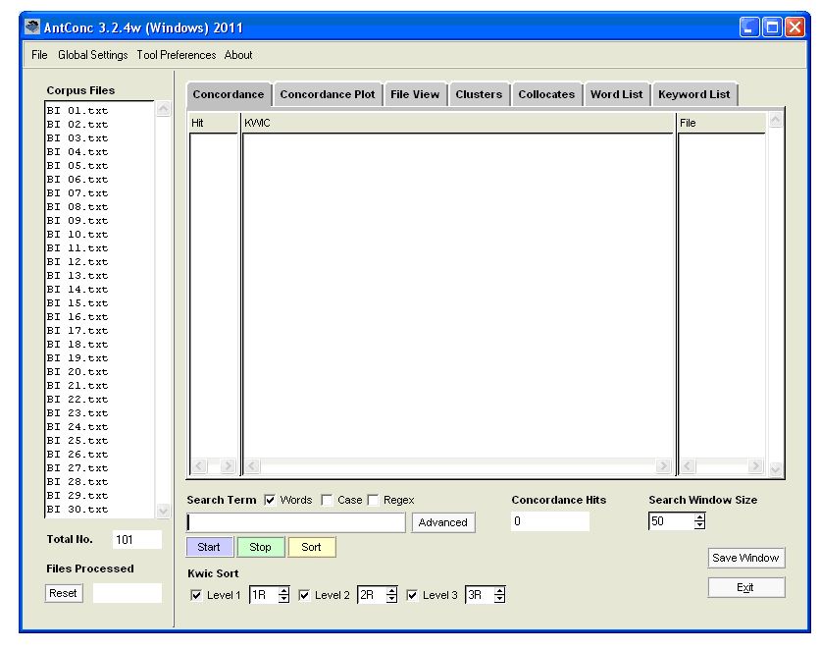Click the Level 1 value field 1R
The height and width of the screenshot is (650, 820).
(x=264, y=595)
